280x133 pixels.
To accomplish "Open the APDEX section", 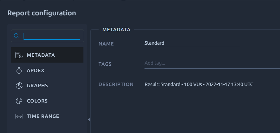I will (47, 70).
